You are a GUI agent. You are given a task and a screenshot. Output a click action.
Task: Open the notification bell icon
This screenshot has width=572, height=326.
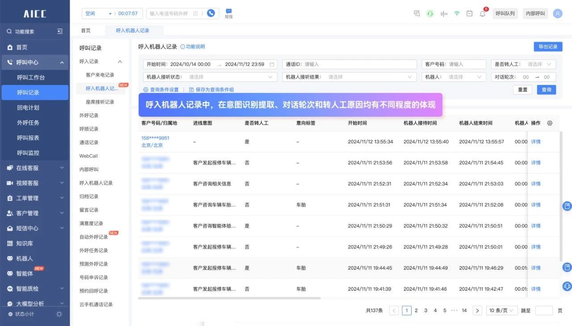pyautogui.click(x=483, y=13)
